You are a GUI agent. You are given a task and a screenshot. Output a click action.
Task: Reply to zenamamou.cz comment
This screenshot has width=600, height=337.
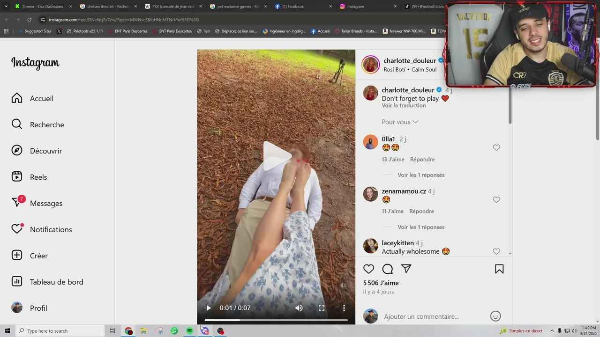tap(421, 211)
